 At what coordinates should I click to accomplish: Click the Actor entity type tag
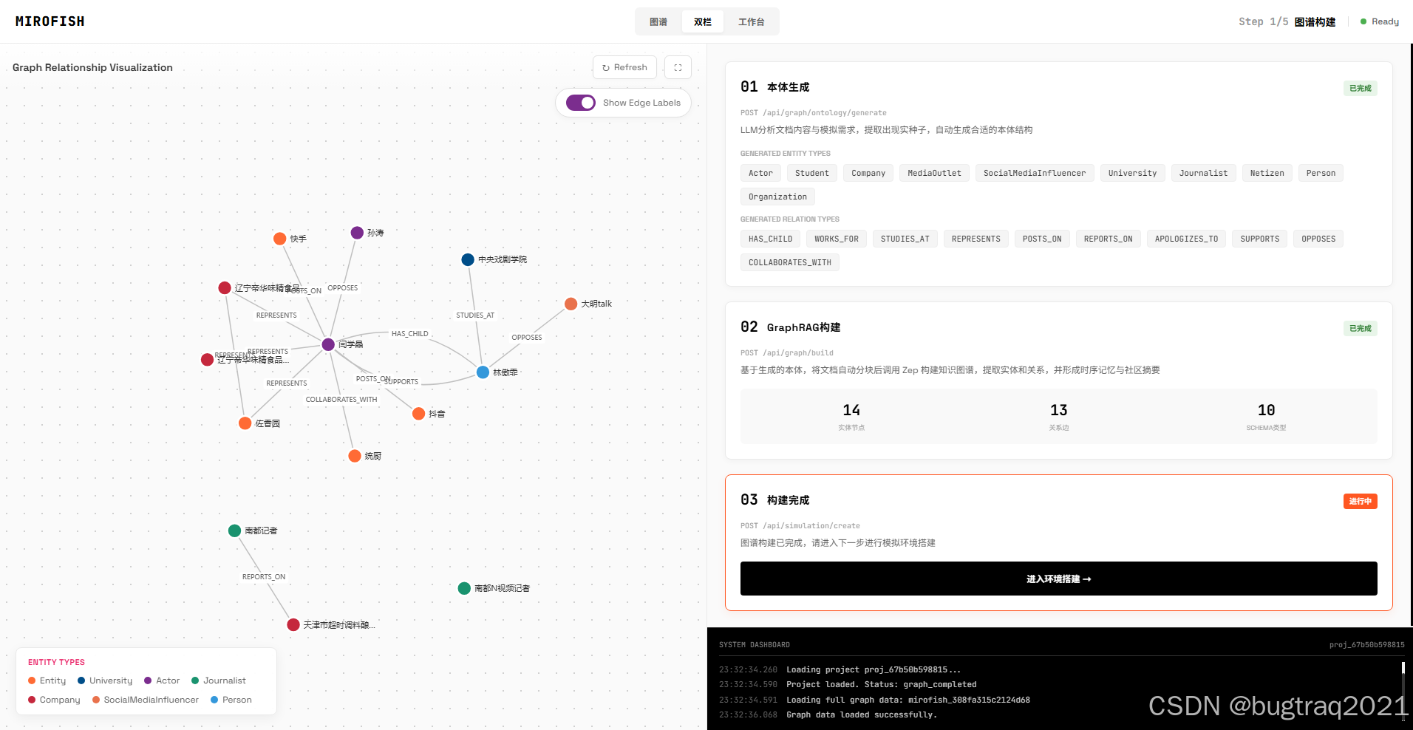tap(760, 173)
